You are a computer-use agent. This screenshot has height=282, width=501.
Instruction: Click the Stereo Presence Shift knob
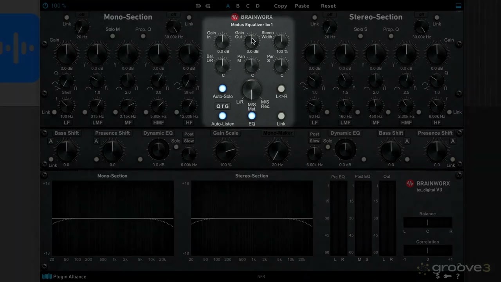437,151
